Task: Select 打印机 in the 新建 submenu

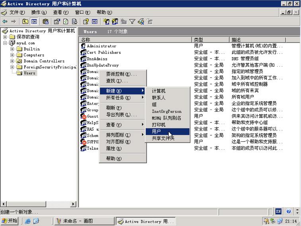Action: tap(168, 125)
